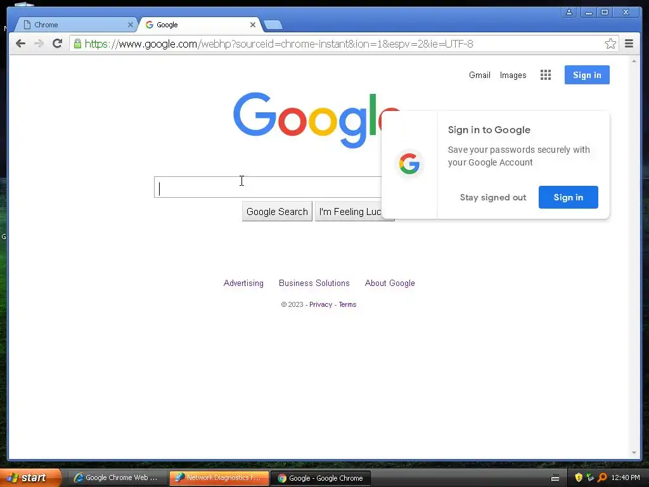Open the Google apps grid
This screenshot has height=487, width=649.
point(546,75)
